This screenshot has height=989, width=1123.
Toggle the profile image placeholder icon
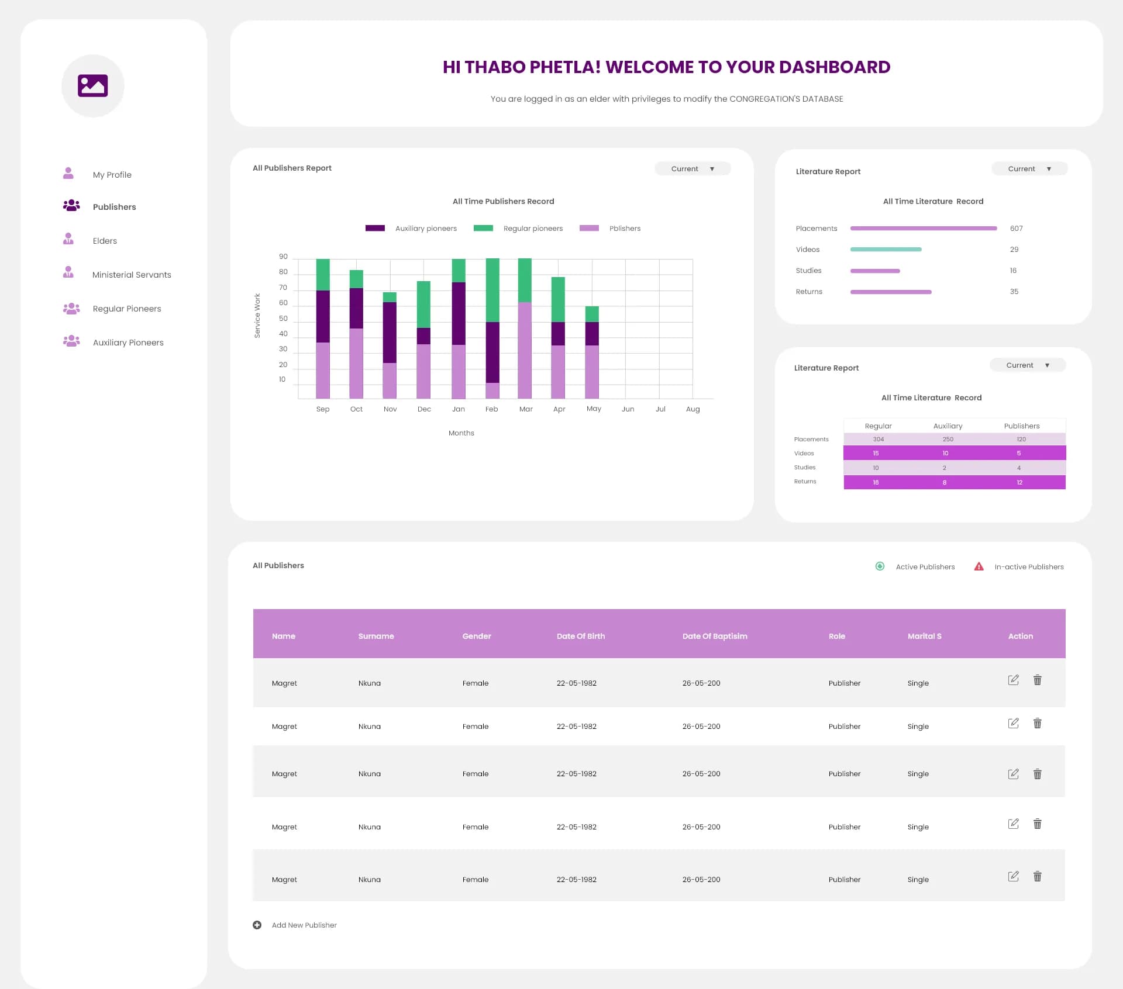[92, 85]
